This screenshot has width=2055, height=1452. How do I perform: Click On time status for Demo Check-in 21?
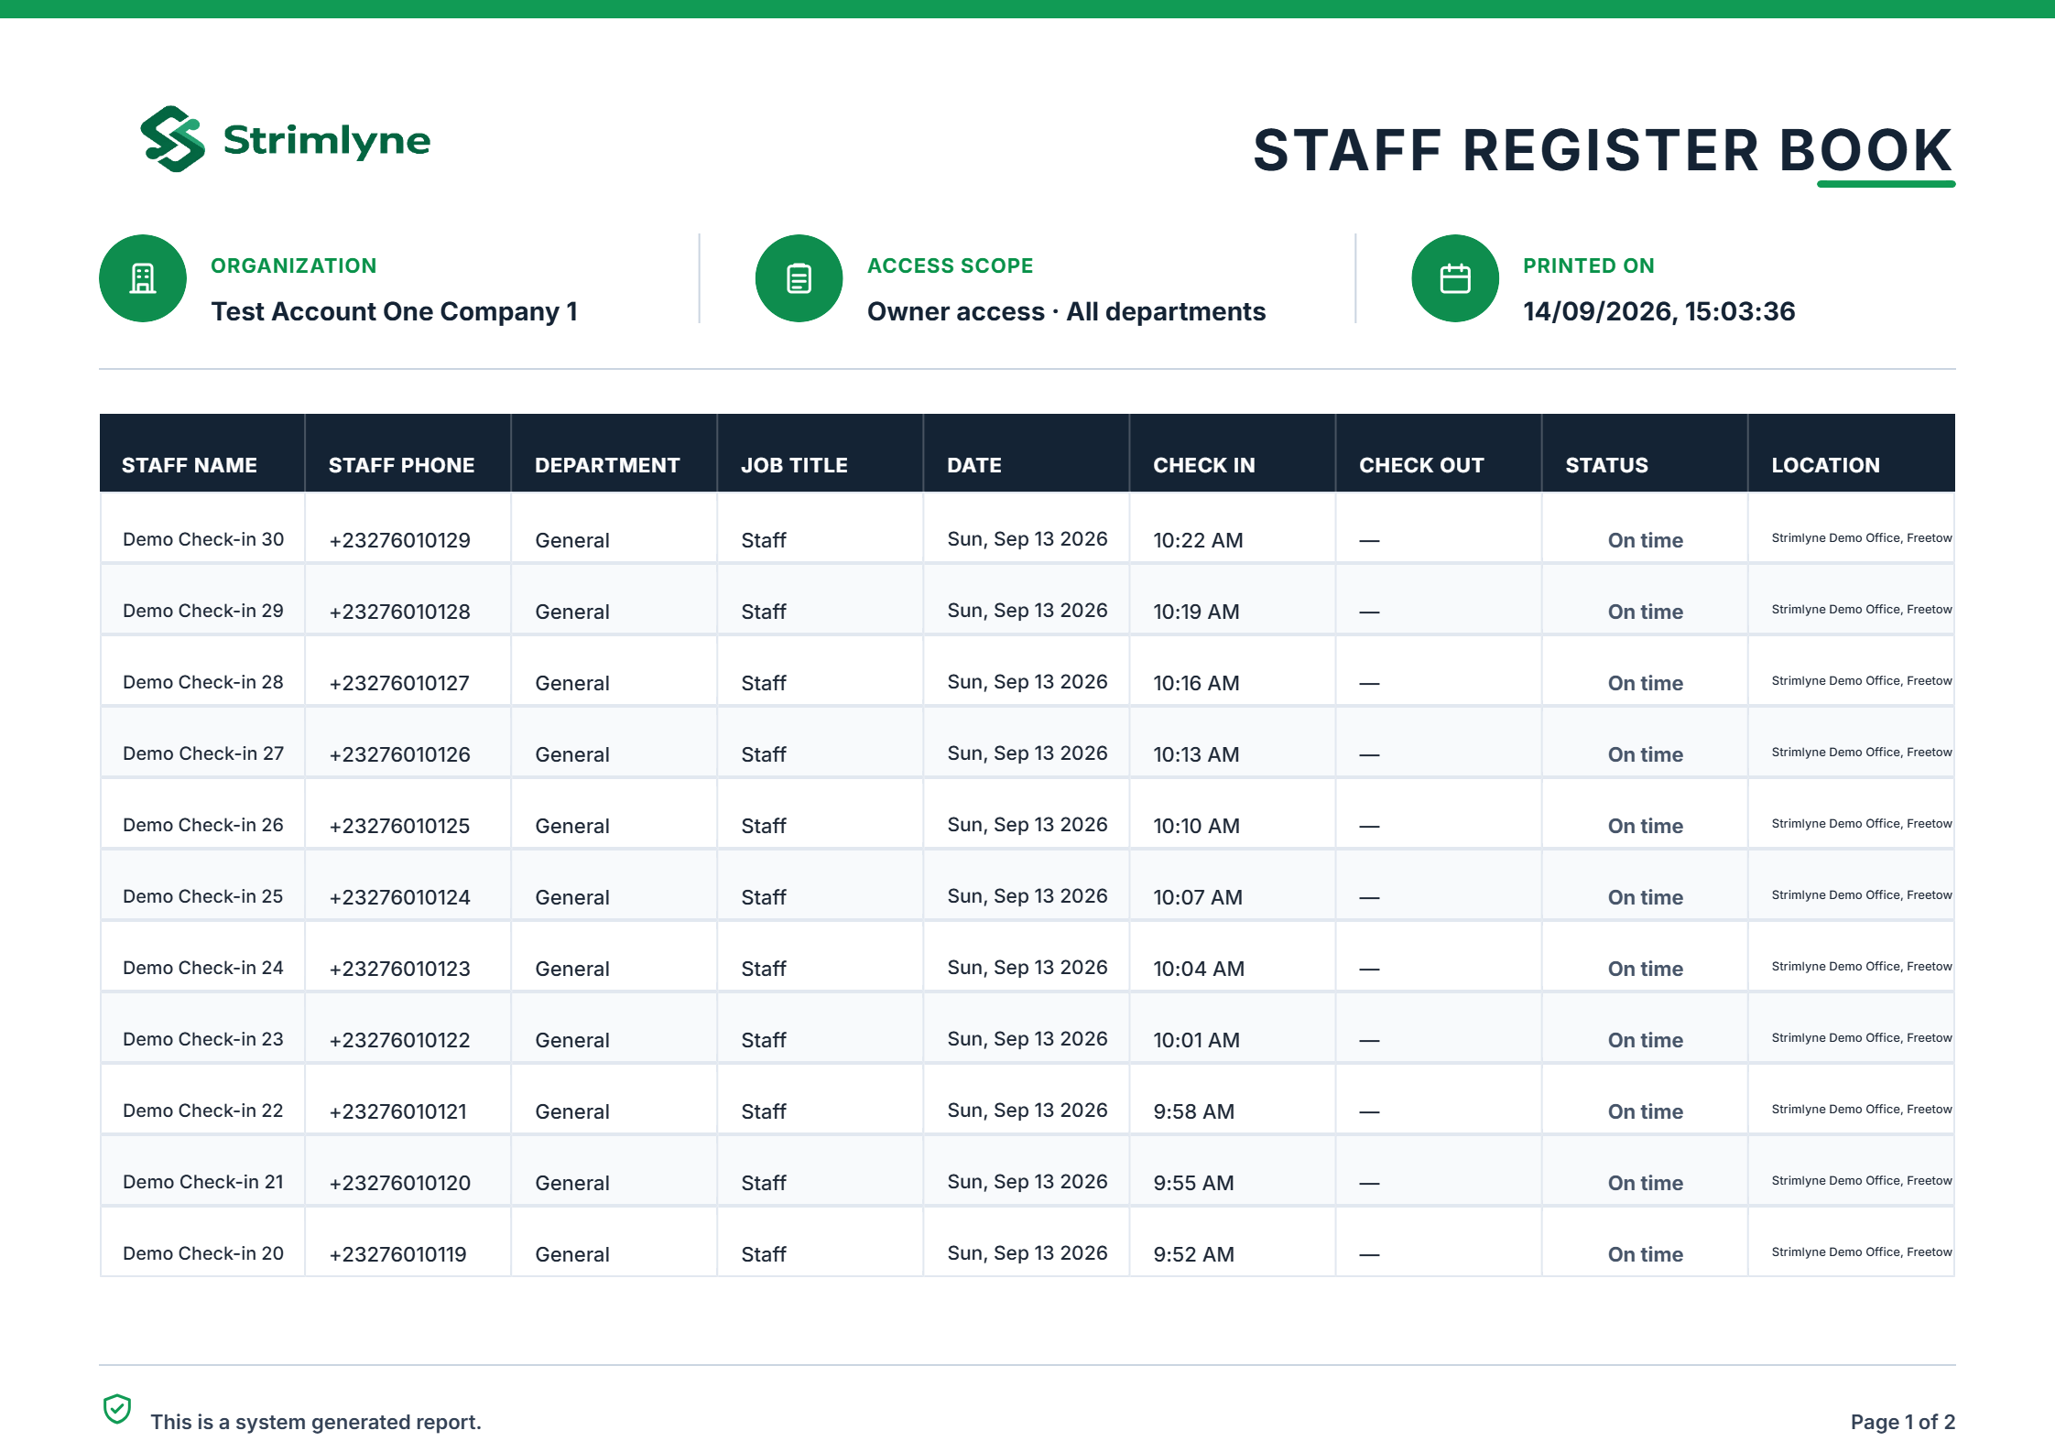coord(1645,1183)
